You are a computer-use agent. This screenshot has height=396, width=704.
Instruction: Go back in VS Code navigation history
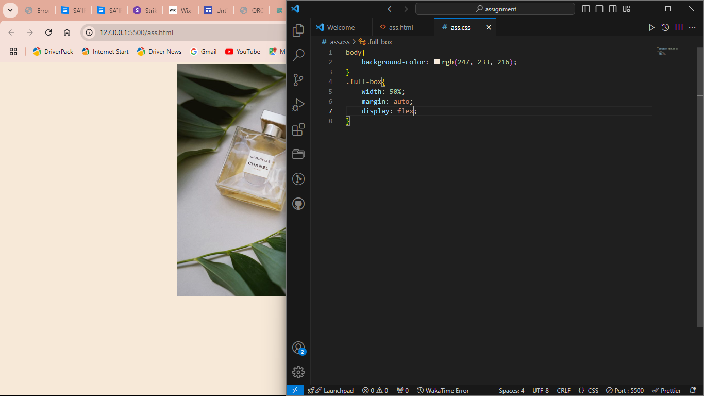click(x=391, y=9)
